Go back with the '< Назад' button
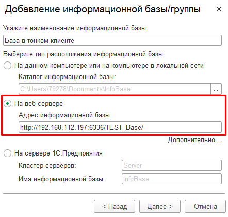 (115, 206)
